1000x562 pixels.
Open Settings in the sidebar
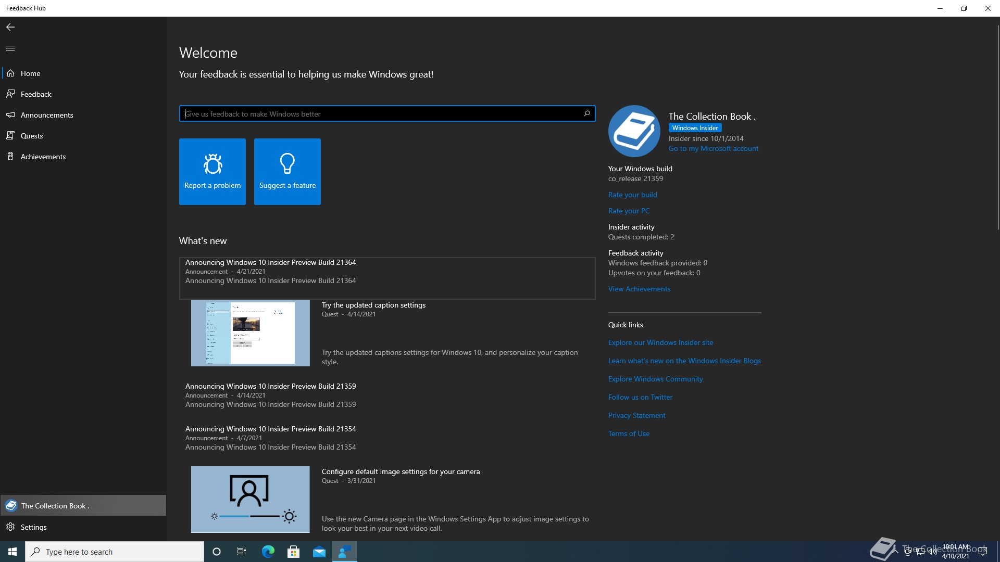click(x=83, y=527)
